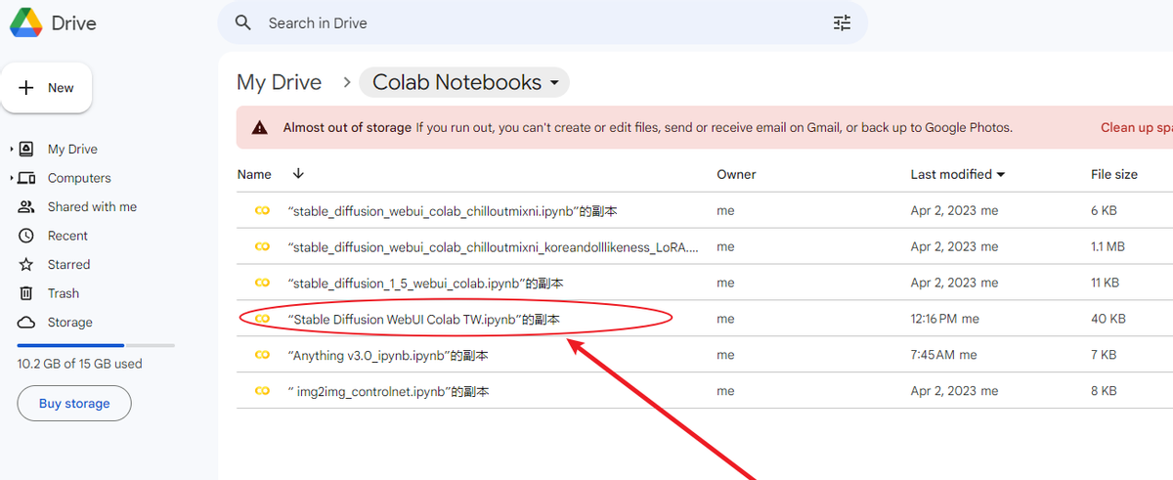Click the 40 KB file size
The image size is (1173, 480).
click(1108, 319)
